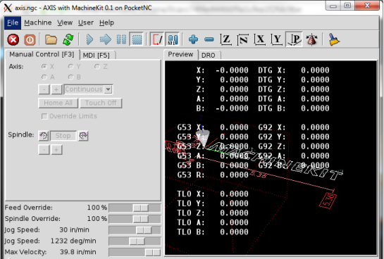Select axis B radio button
The height and width of the screenshot is (259, 384).
click(70, 77)
